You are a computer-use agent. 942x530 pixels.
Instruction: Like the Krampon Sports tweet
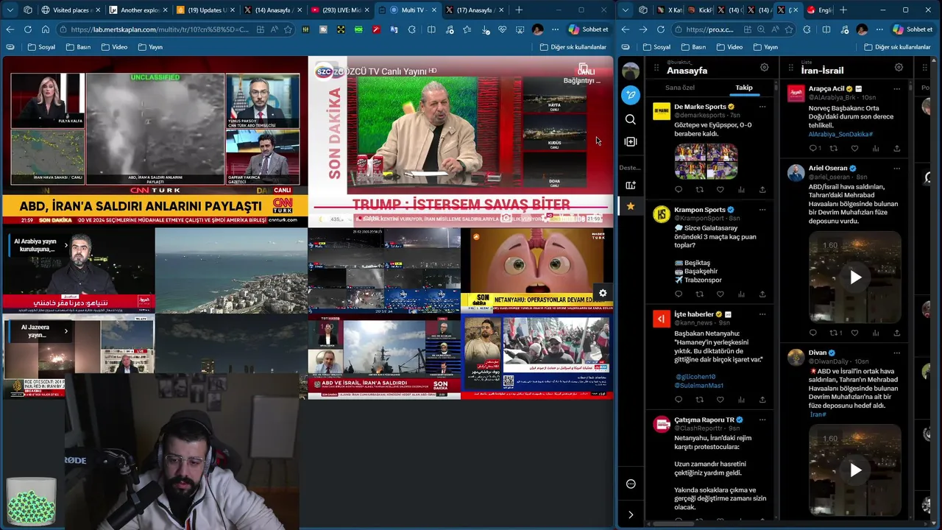720,294
